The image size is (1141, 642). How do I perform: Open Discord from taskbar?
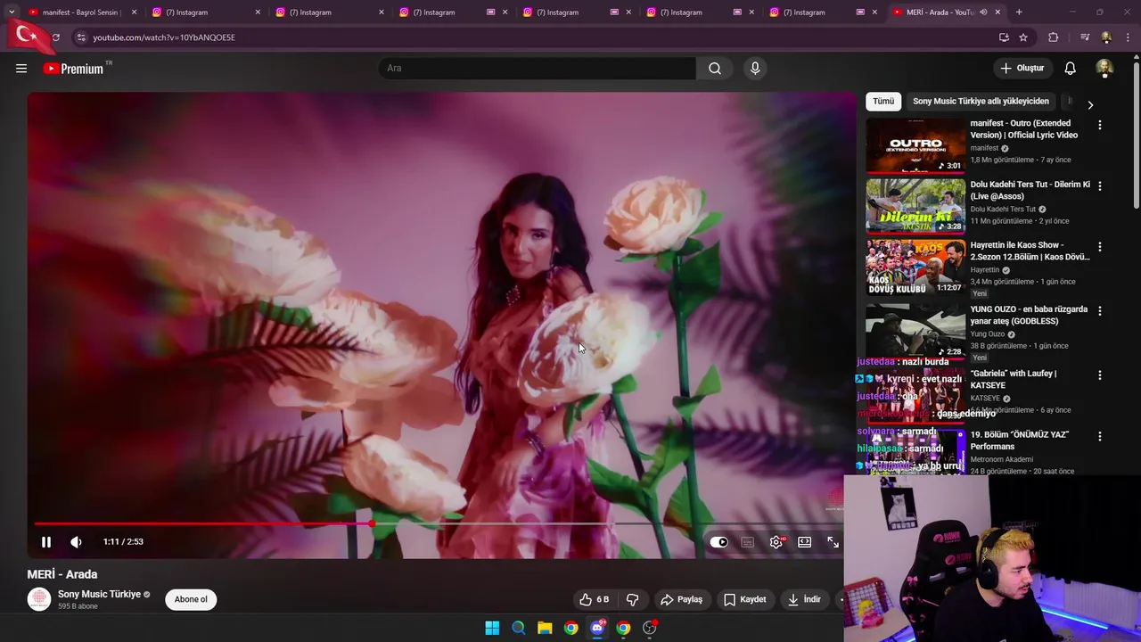(597, 628)
